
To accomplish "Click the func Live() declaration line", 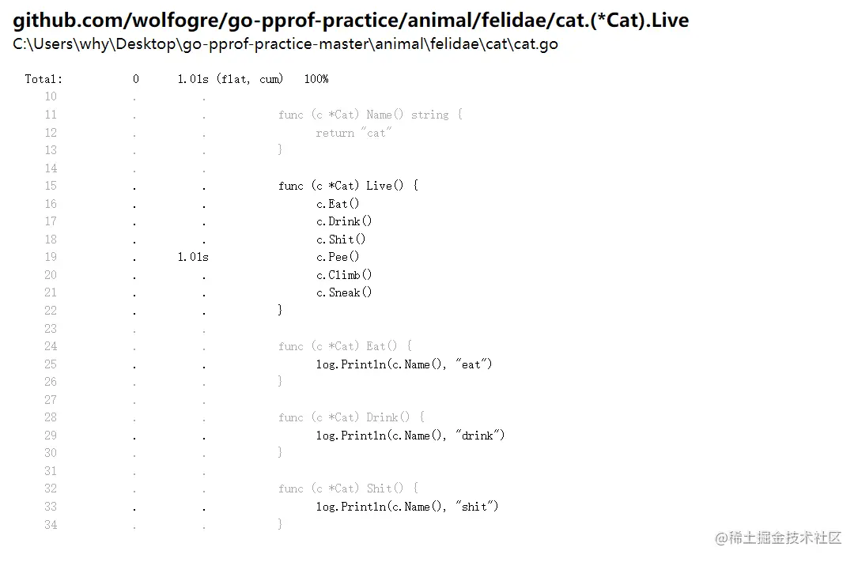I will [x=348, y=186].
